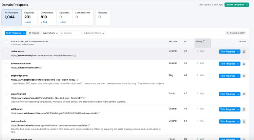Expand the vwvortex.com rating chevron
Screen dimensions: 254x140
click(198, 93)
